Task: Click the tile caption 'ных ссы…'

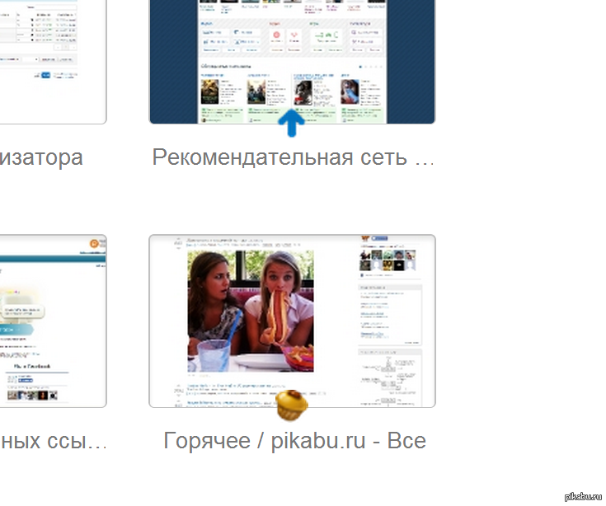Action: (53, 440)
